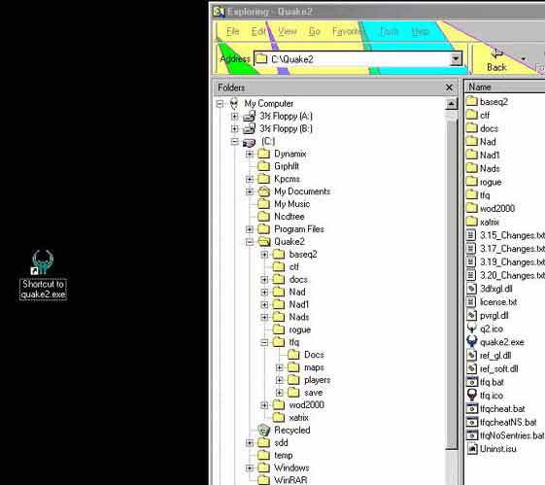Click 3.17_Changes.txt file name
The image size is (545, 485).
[x=512, y=249]
